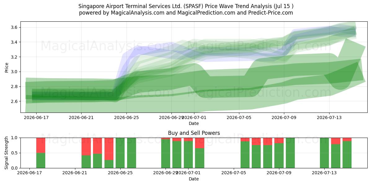Click 2026-07-13 date tick under the price chart
Viewport: 372px width, 186px height.
tap(329, 117)
